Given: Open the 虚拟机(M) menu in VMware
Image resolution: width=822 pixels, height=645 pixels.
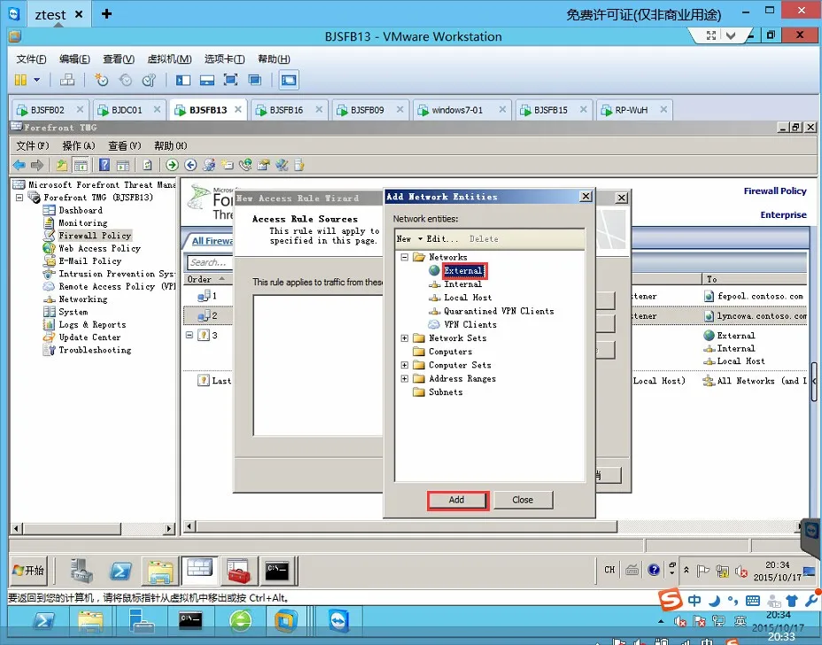Looking at the screenshot, I should click(169, 58).
